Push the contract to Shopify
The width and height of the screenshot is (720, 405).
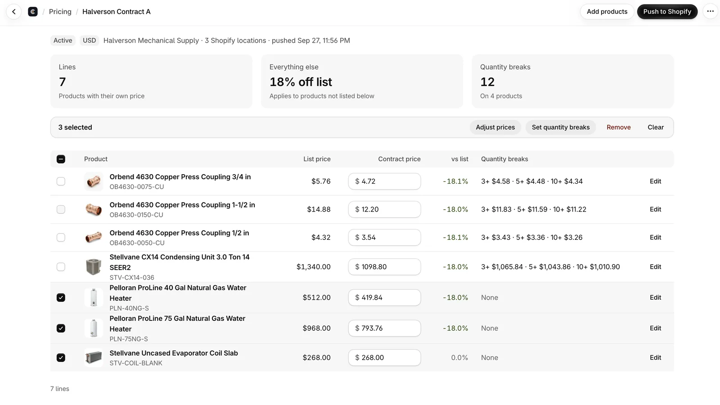[x=667, y=12]
